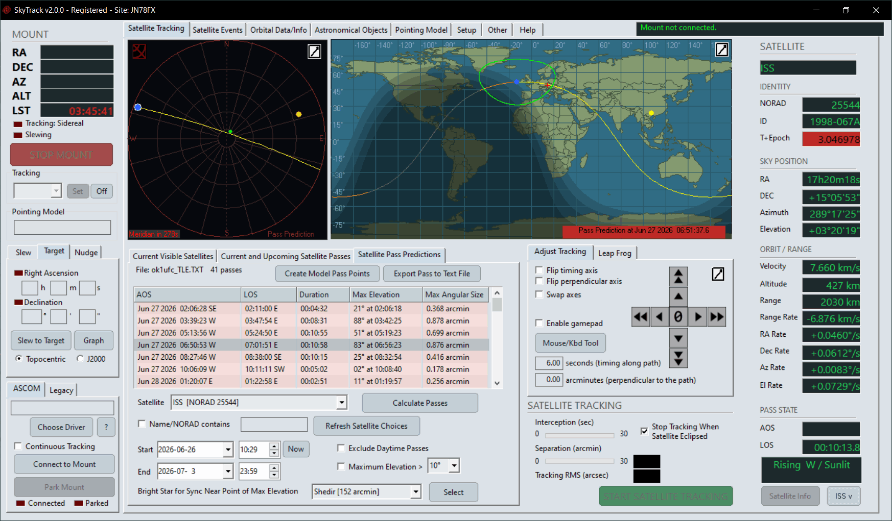
Task: Click the double right arrow adjust button
Action: tap(717, 317)
